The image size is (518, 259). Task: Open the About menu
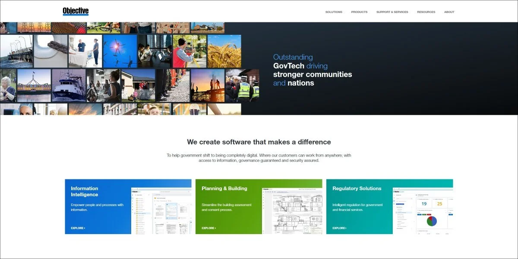pos(449,12)
